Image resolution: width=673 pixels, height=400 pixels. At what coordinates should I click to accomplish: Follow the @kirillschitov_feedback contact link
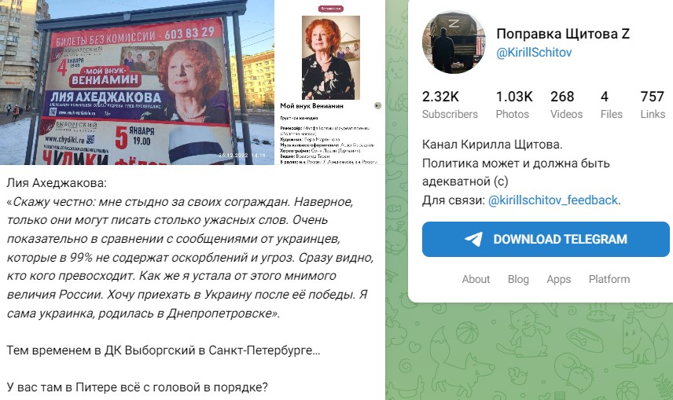(x=553, y=200)
